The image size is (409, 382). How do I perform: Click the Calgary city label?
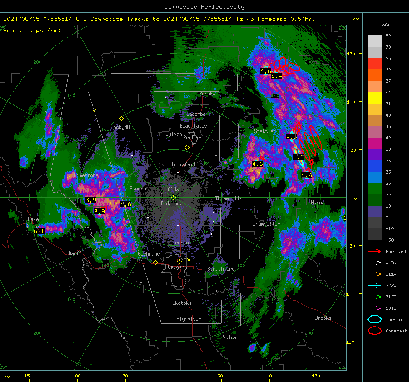coord(177,267)
